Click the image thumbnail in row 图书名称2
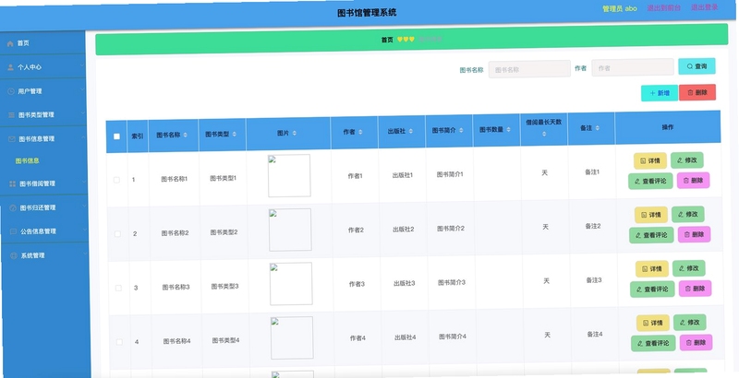The width and height of the screenshot is (739, 378). [x=290, y=230]
